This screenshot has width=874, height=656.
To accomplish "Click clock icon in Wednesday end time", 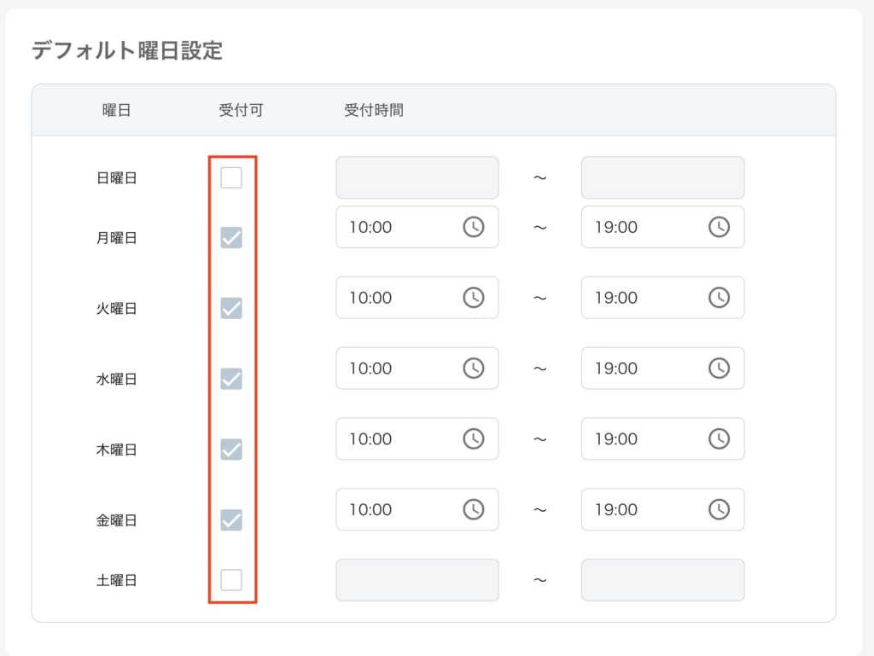I will (x=719, y=369).
